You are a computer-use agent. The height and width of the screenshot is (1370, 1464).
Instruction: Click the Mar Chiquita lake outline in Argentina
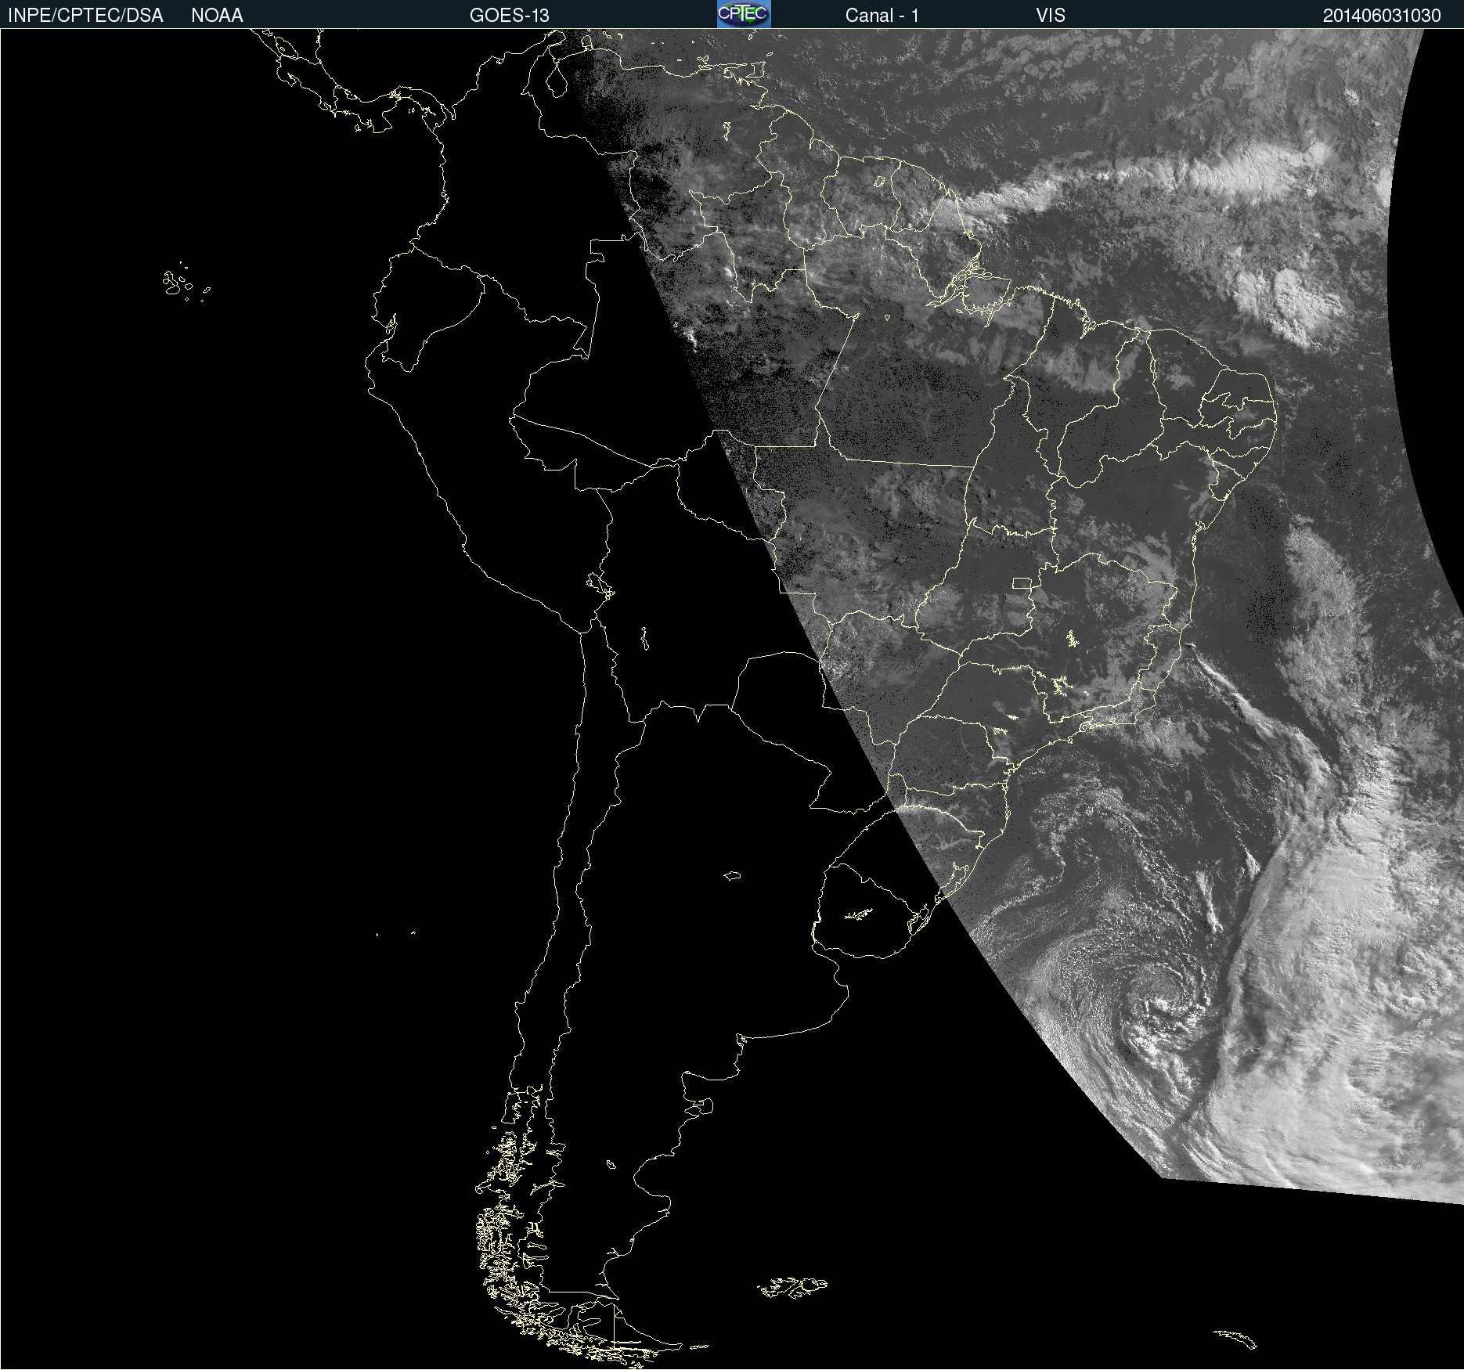(x=732, y=875)
